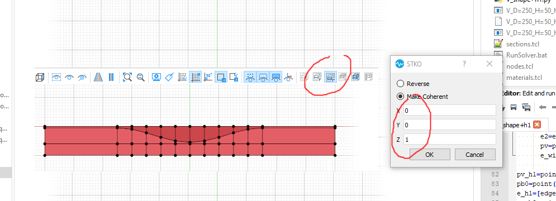Click the tag label icon
The width and height of the screenshot is (556, 201).
169,77
